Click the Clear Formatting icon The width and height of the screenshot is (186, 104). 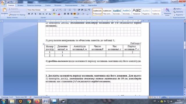pos(60,10)
